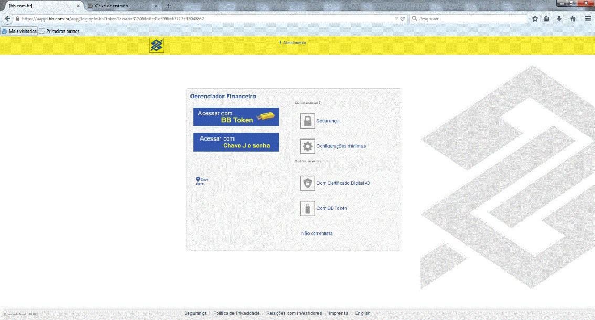
Task: View site identity padlock in address bar
Action: pos(17,18)
